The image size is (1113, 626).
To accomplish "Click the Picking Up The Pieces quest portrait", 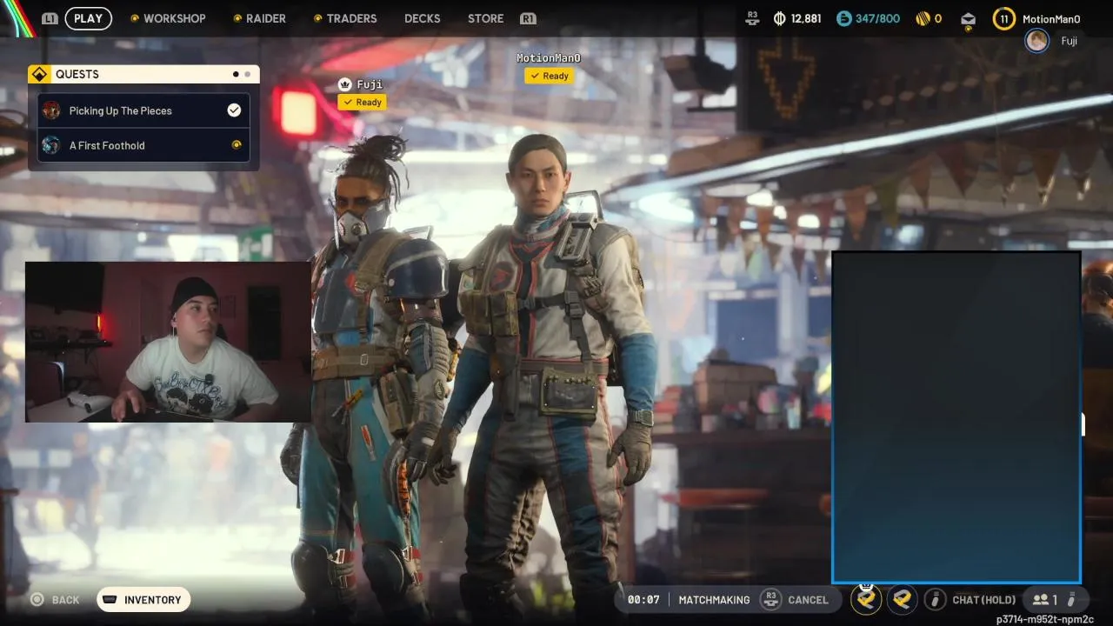I will tap(51, 110).
